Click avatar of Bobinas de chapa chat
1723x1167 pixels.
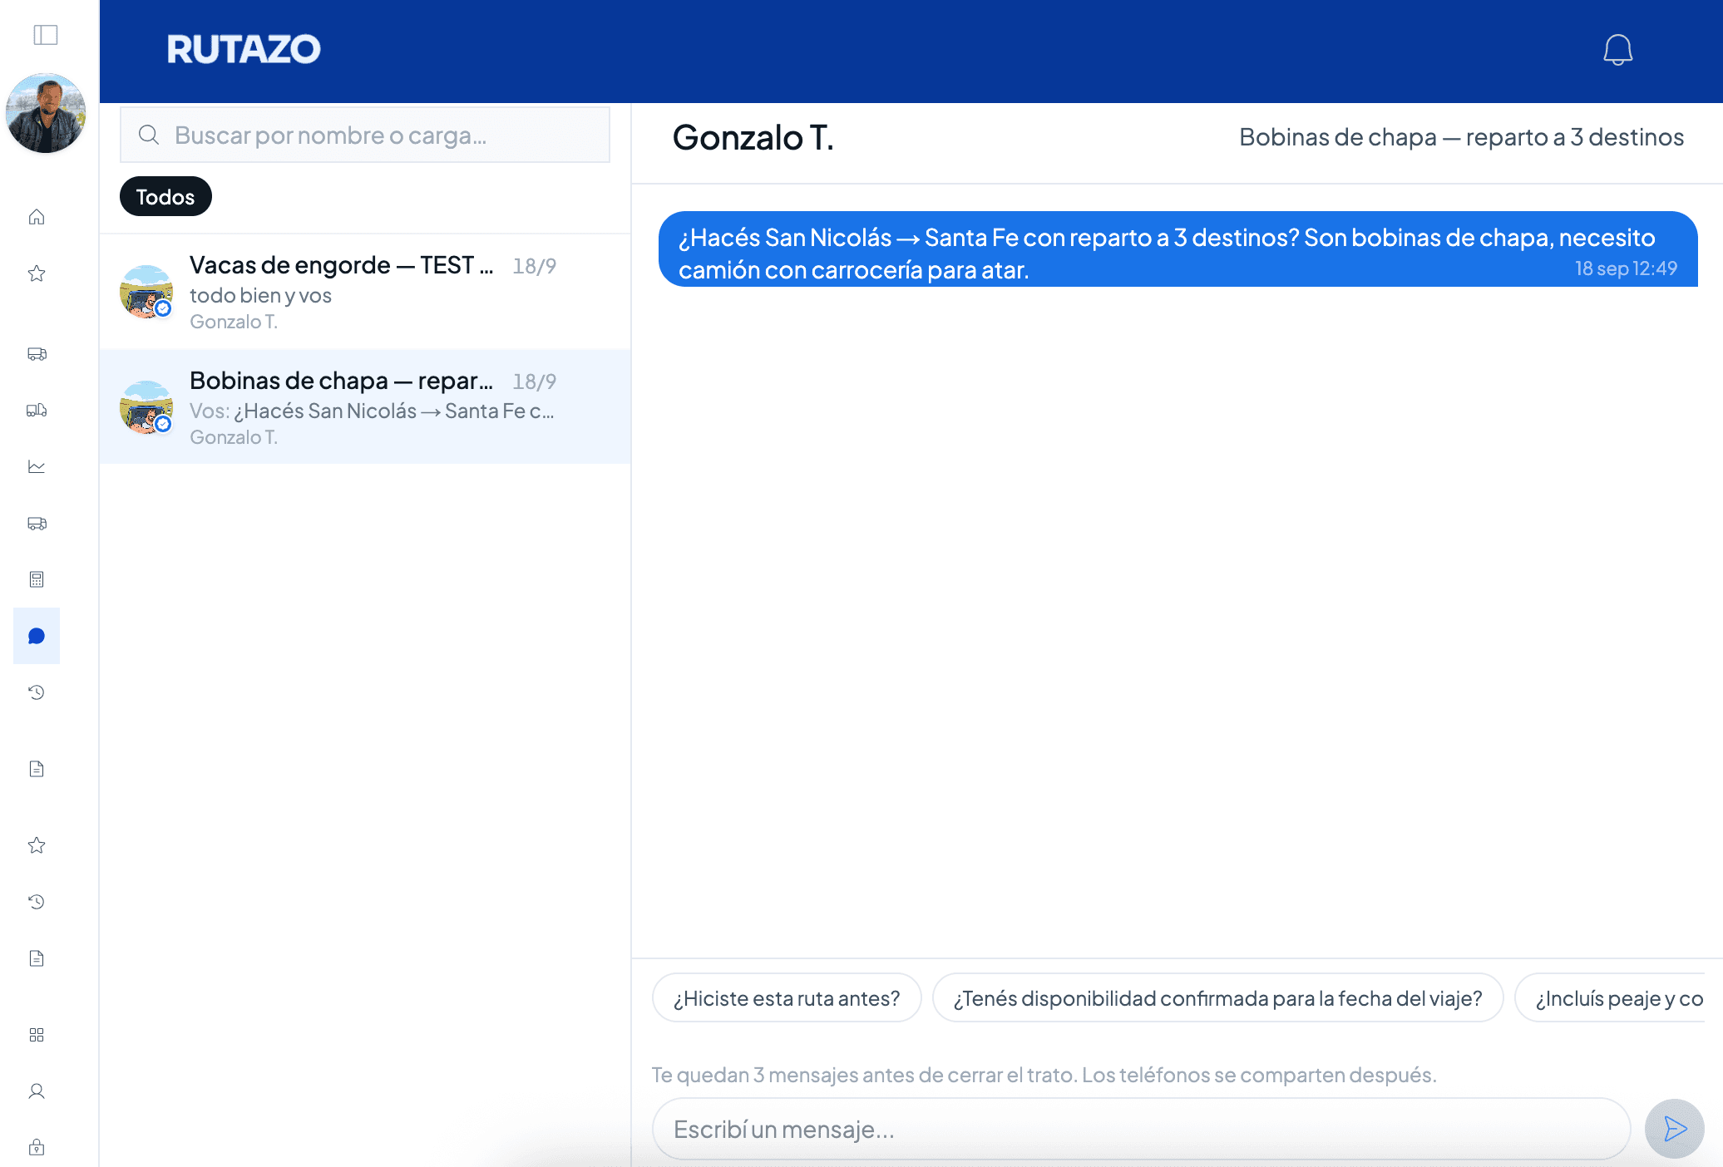tap(146, 407)
